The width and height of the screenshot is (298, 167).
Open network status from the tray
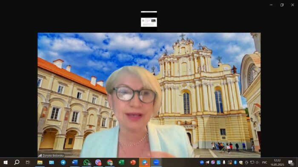coord(252,162)
